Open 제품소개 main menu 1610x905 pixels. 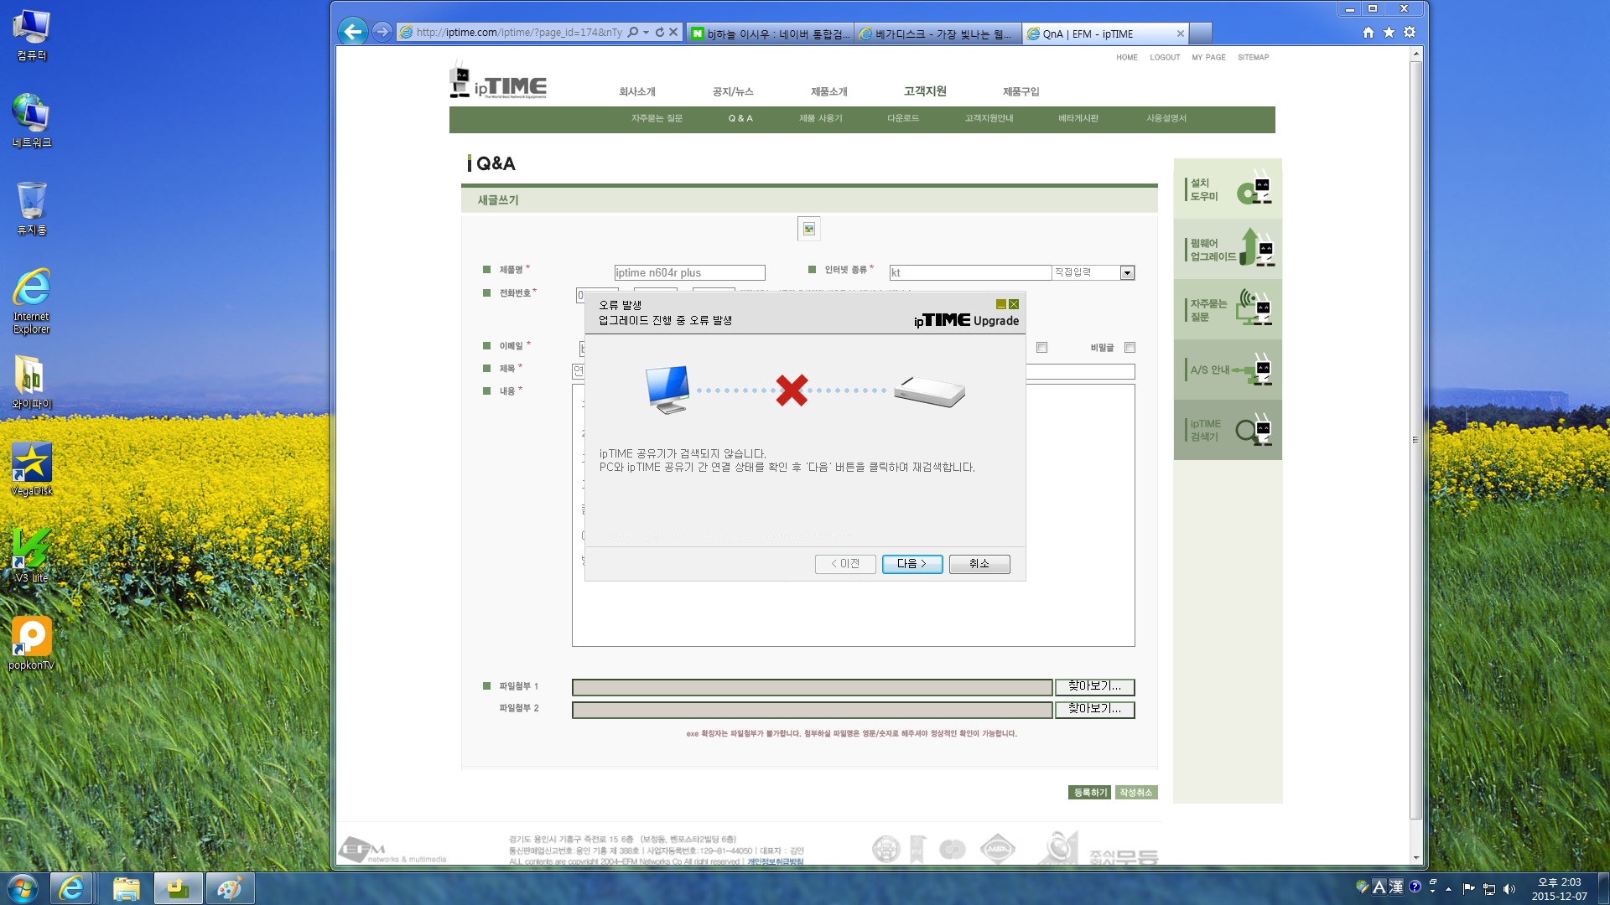tap(828, 91)
